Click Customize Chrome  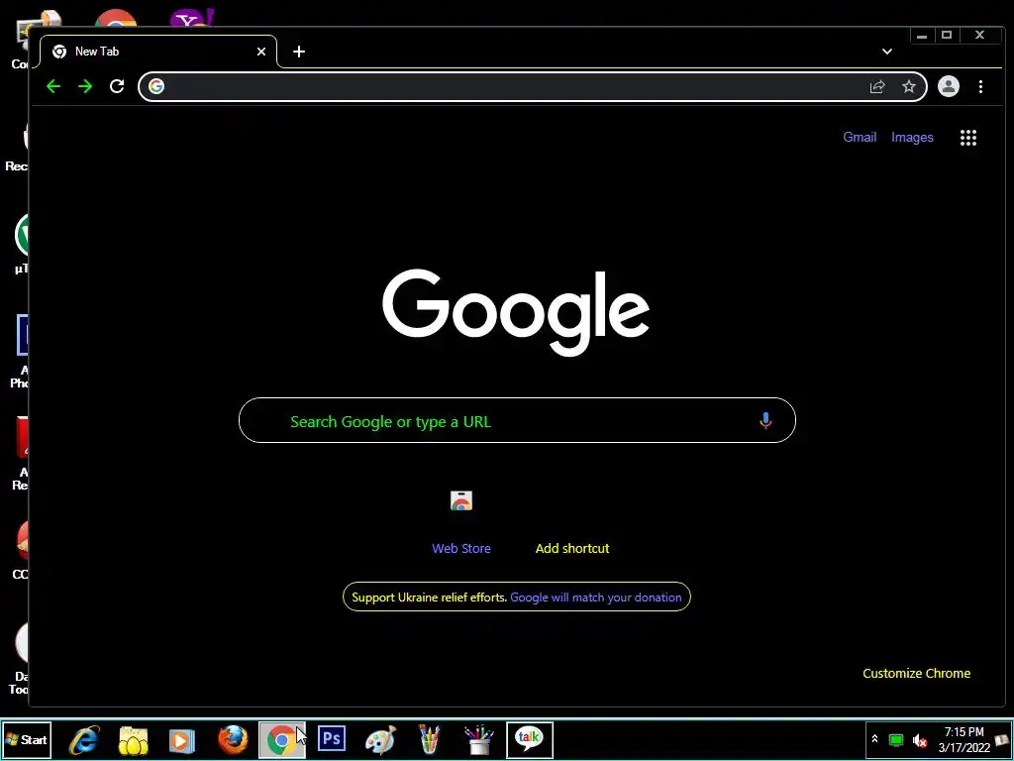[916, 673]
